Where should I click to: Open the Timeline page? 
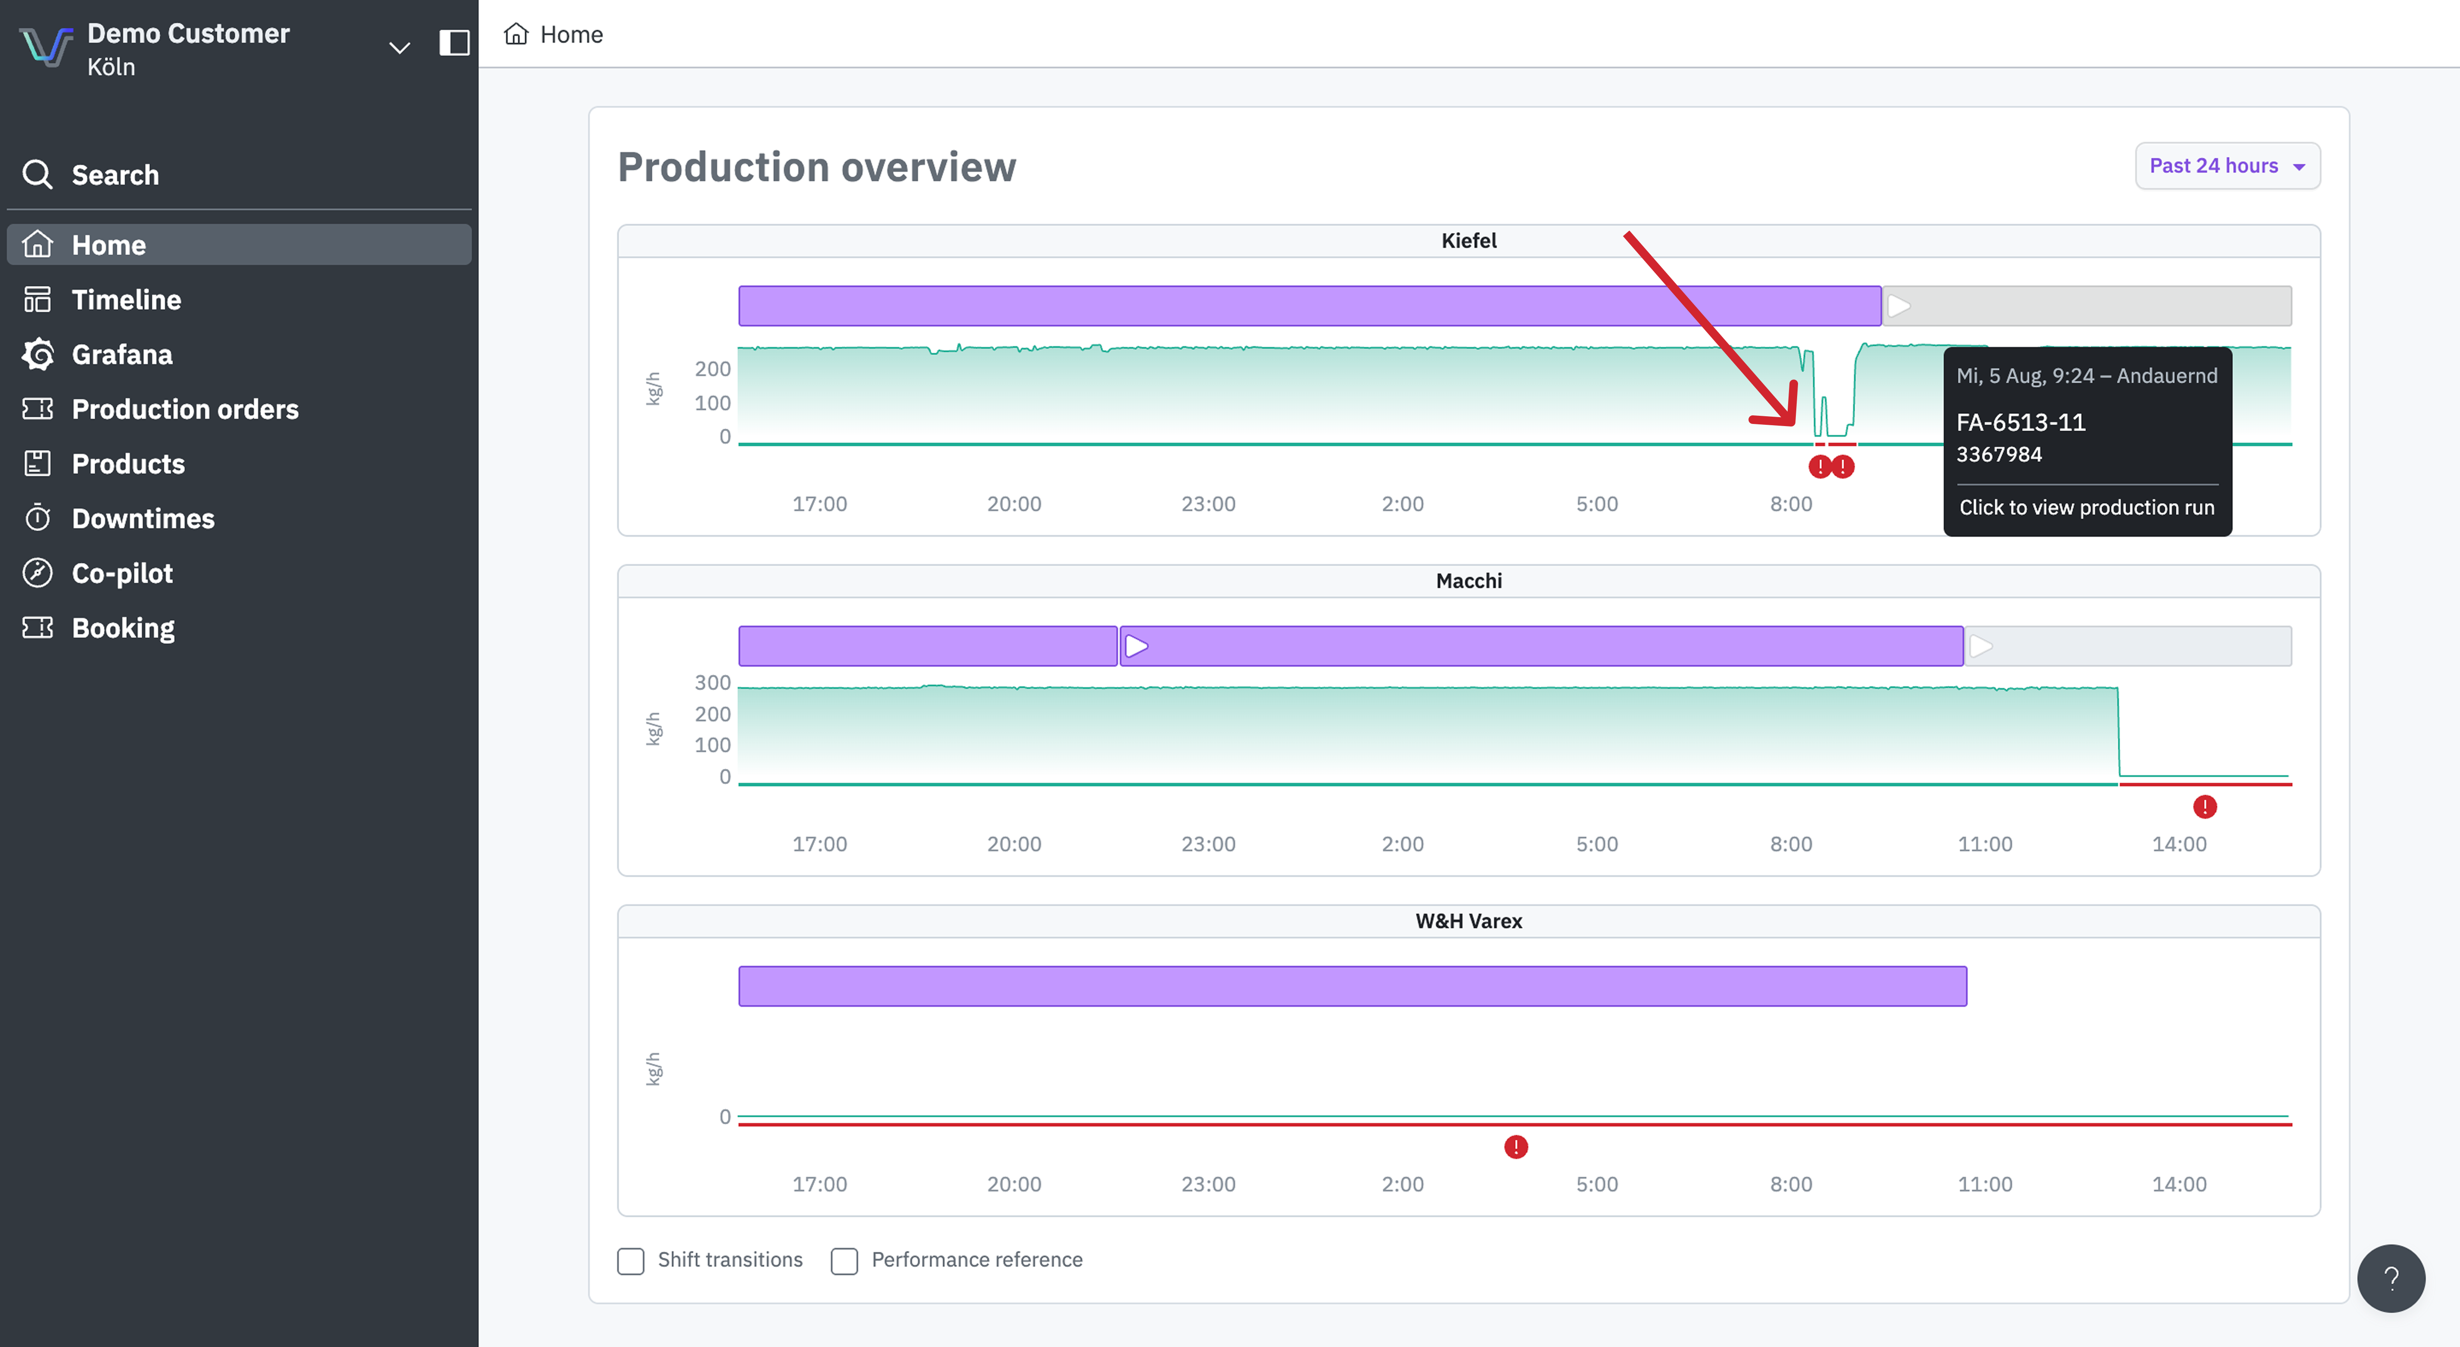tap(239, 300)
